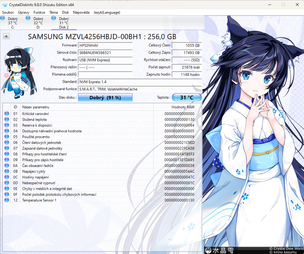Click the previous disk arrow icon

[6, 36]
